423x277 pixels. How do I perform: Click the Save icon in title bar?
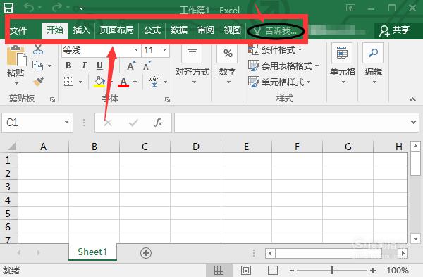pyautogui.click(x=8, y=7)
